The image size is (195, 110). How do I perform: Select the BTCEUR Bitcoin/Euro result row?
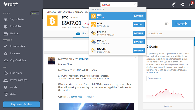118,42
